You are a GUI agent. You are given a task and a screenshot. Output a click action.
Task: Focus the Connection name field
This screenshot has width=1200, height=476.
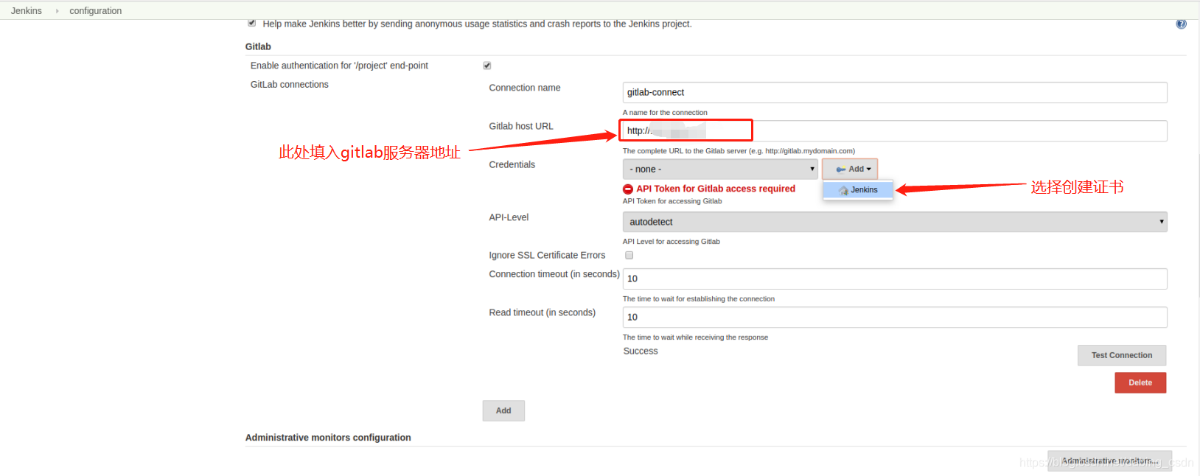tap(895, 92)
